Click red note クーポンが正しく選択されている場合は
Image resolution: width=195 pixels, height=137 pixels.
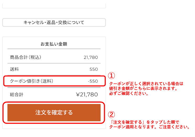pyautogui.click(x=146, y=84)
